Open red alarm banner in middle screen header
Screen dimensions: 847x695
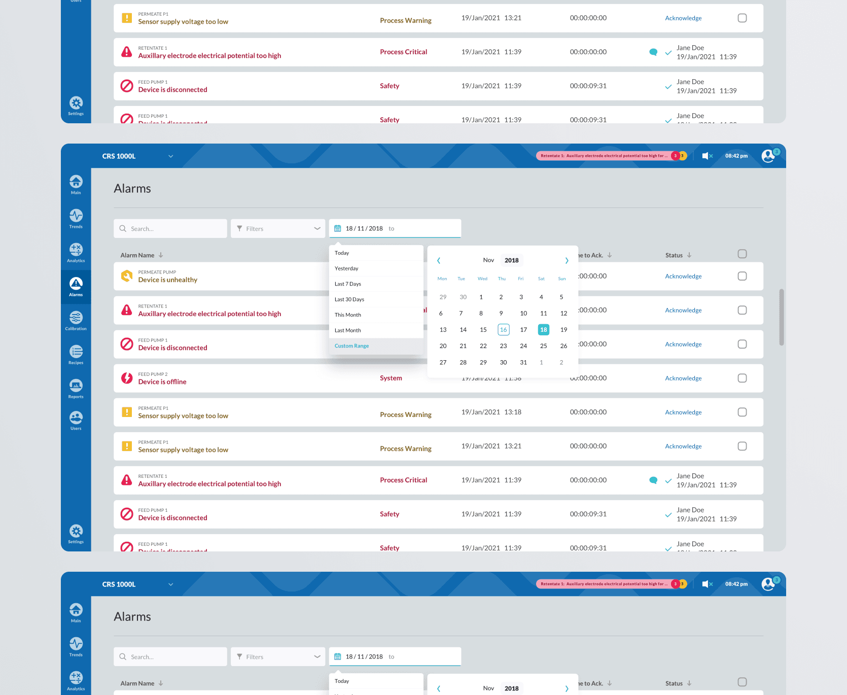pyautogui.click(x=604, y=156)
